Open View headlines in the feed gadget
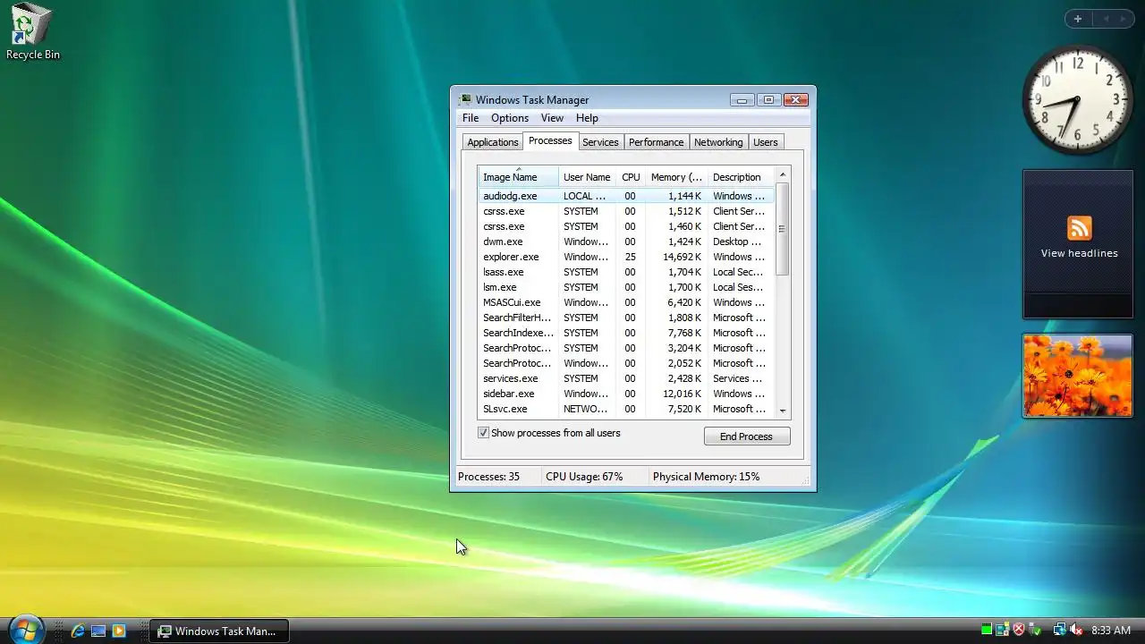Screen dimensions: 1145x644 coord(1079,253)
